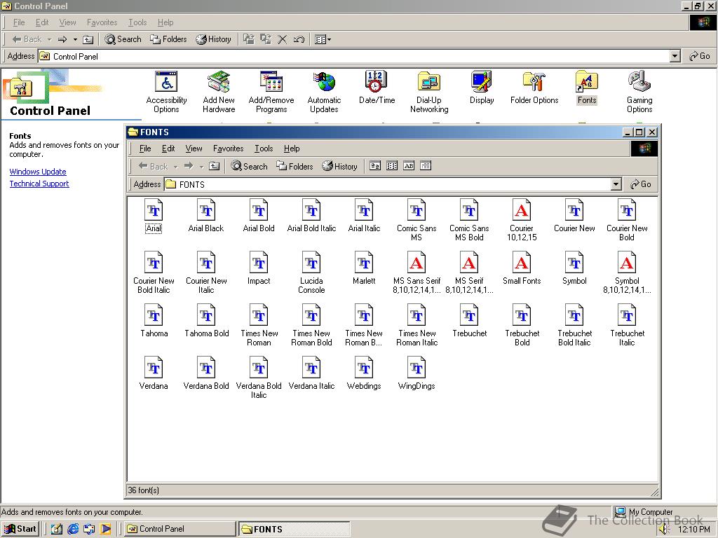This screenshot has width=718, height=538.
Task: Open the File menu in FONTS window
Action: (x=145, y=149)
